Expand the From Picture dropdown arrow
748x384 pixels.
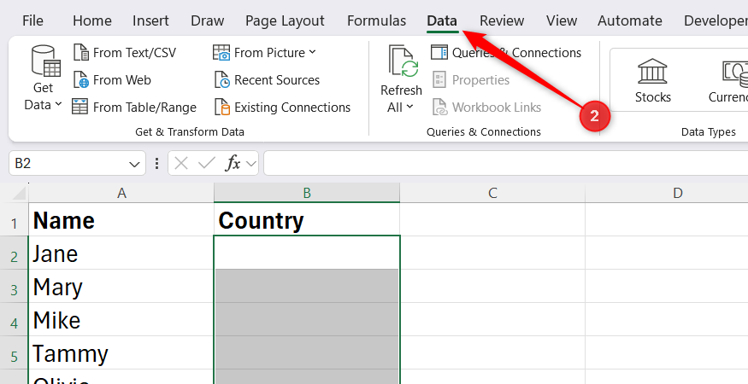click(x=312, y=52)
